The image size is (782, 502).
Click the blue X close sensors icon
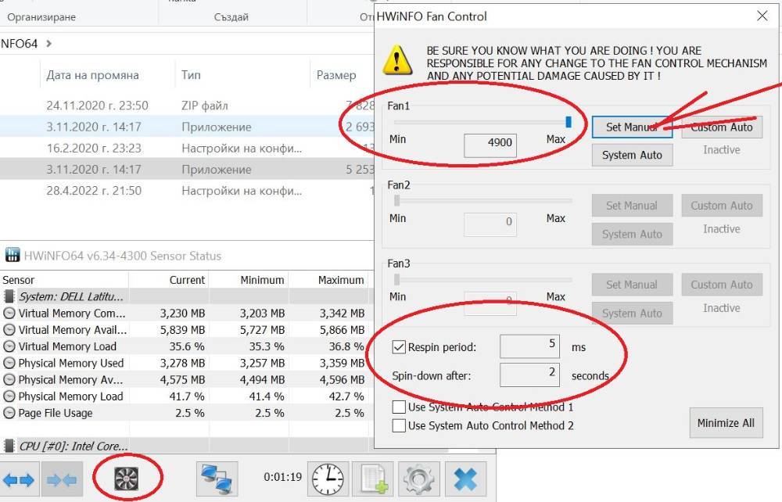coord(465,479)
